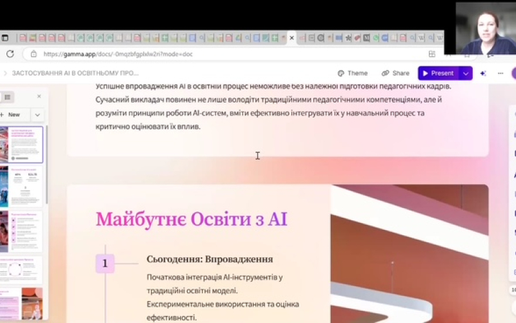Open the tab actions menu icon
The width and height of the screenshot is (516, 323).
(x=5, y=38)
